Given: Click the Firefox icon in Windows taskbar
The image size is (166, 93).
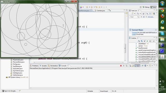Looking at the screenshot, I should tap(162, 16).
